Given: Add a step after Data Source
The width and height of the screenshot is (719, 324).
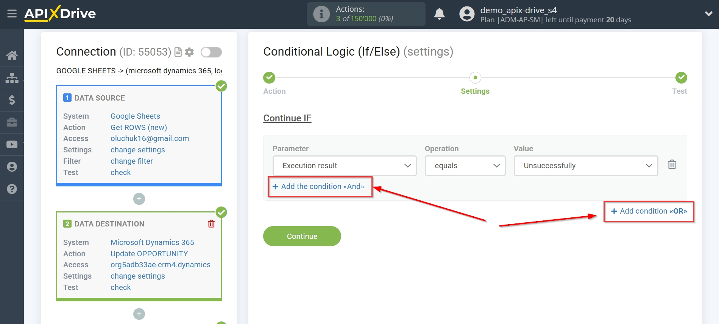Looking at the screenshot, I should (139, 199).
